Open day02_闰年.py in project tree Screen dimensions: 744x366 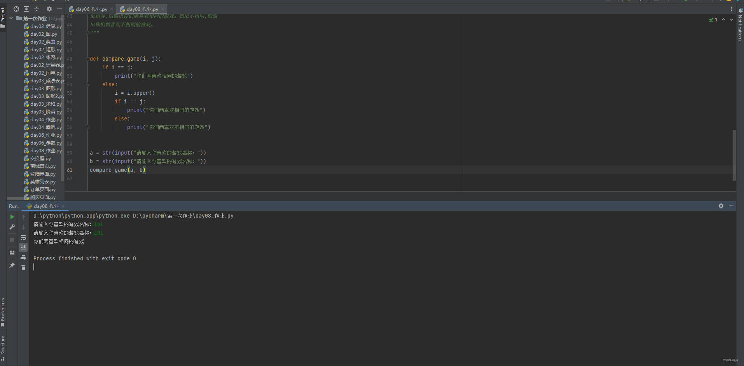(x=43, y=73)
